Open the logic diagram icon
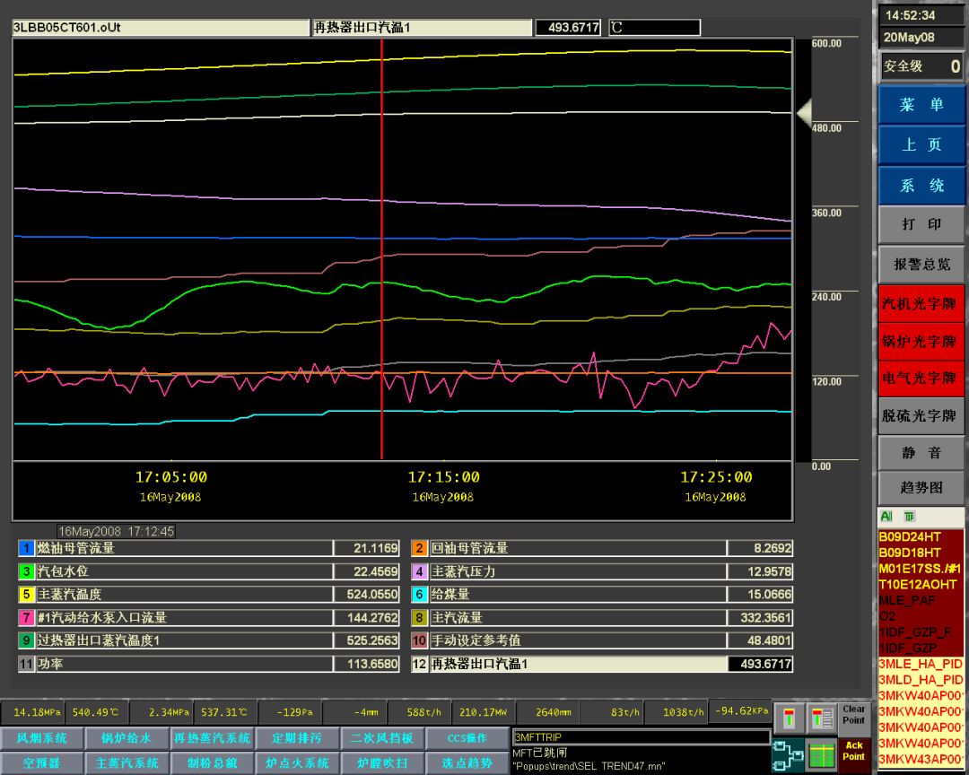 point(788,756)
